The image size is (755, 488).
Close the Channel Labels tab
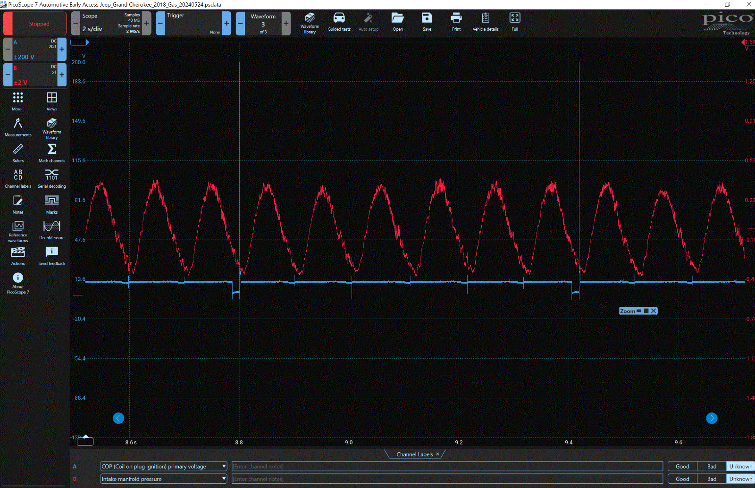pos(437,454)
